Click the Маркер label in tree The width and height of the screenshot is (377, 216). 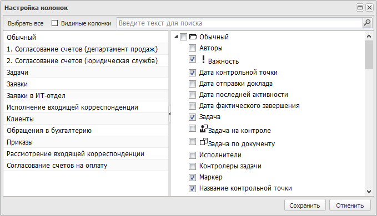pyautogui.click(x=211, y=177)
